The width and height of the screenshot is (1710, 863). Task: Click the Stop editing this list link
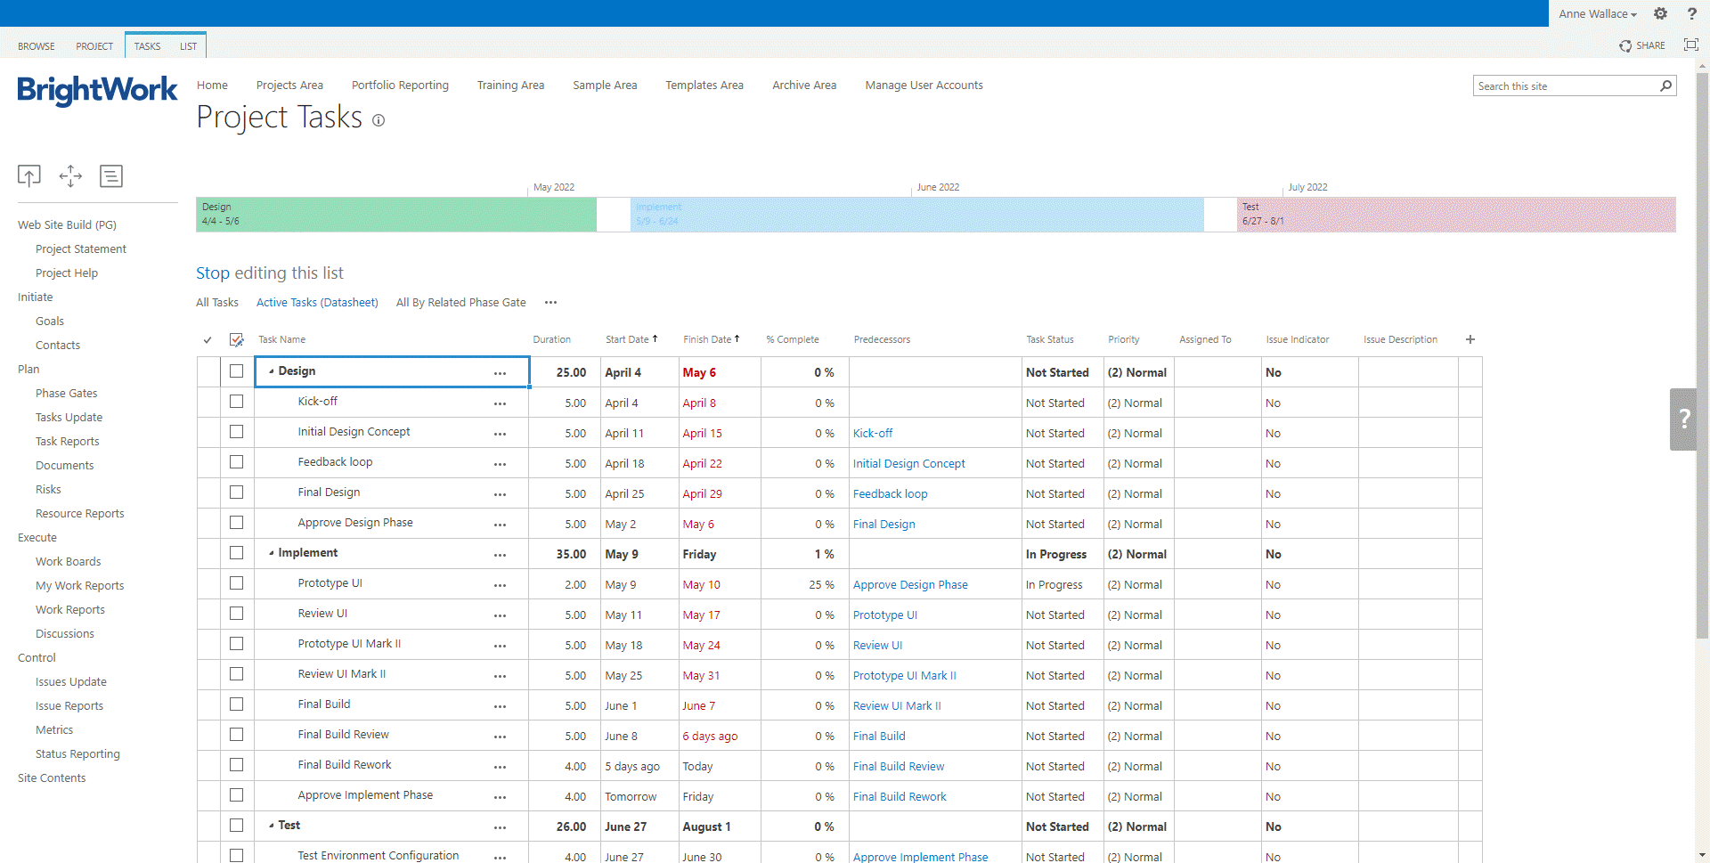269,273
